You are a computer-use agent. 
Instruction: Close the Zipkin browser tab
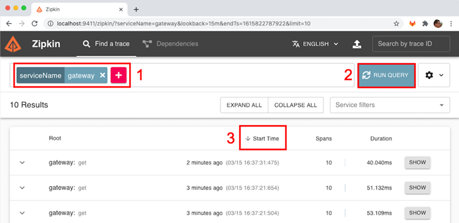coord(121,9)
